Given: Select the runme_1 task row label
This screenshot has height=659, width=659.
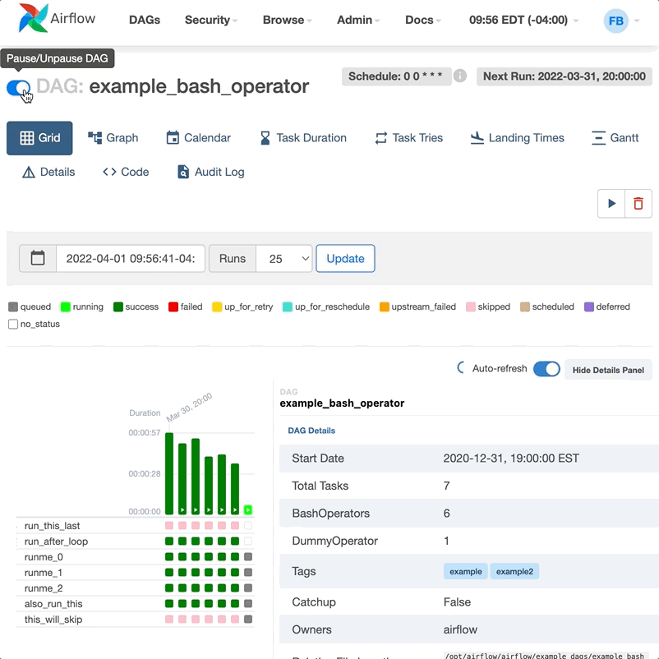Looking at the screenshot, I should pyautogui.click(x=44, y=573).
